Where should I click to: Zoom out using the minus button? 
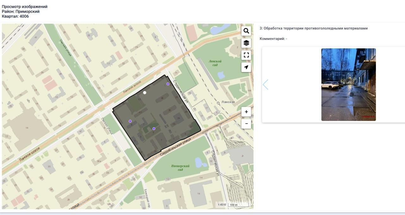click(246, 124)
